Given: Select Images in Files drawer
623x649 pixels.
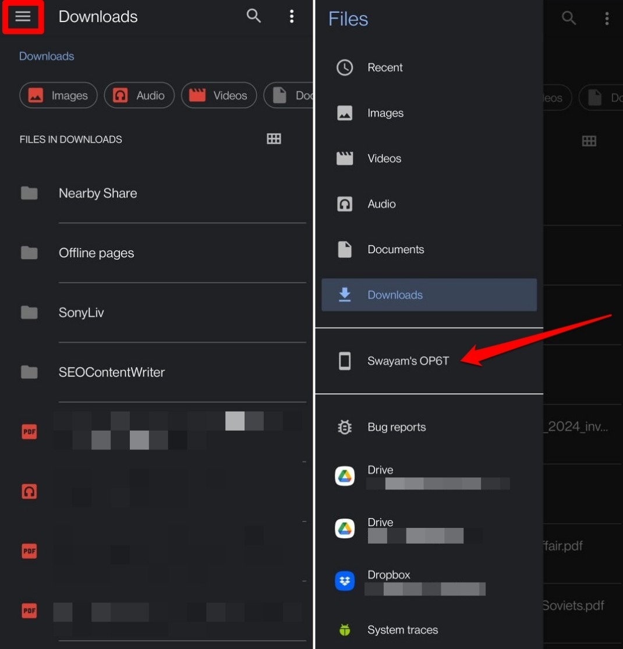Looking at the screenshot, I should 429,113.
